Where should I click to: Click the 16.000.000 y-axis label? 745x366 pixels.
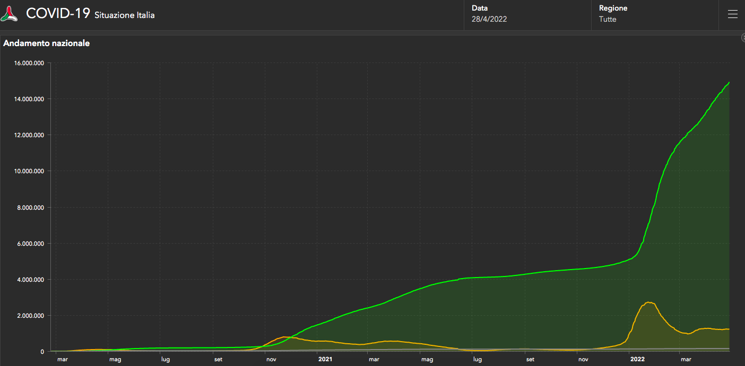coord(30,63)
